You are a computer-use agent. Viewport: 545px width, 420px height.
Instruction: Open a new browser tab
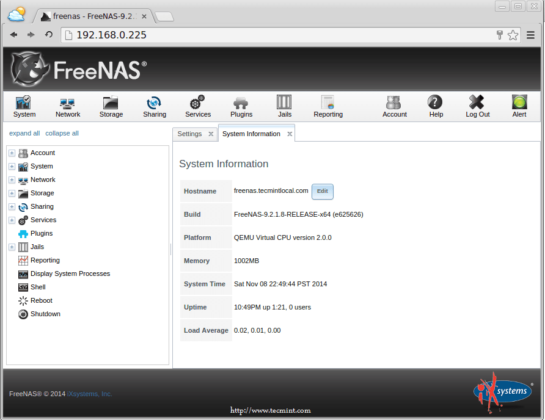click(x=164, y=16)
